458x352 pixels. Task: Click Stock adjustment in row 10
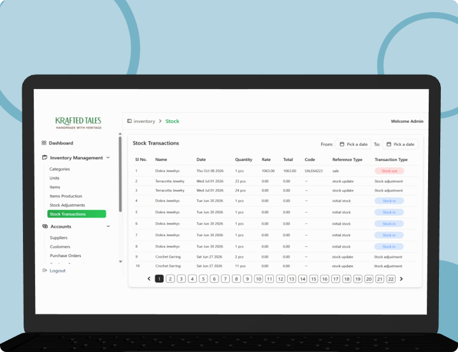click(x=388, y=266)
